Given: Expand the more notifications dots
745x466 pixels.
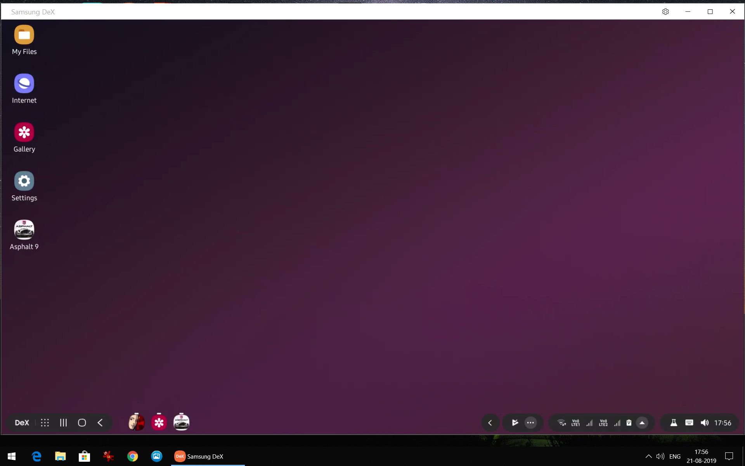Looking at the screenshot, I should click(530, 423).
